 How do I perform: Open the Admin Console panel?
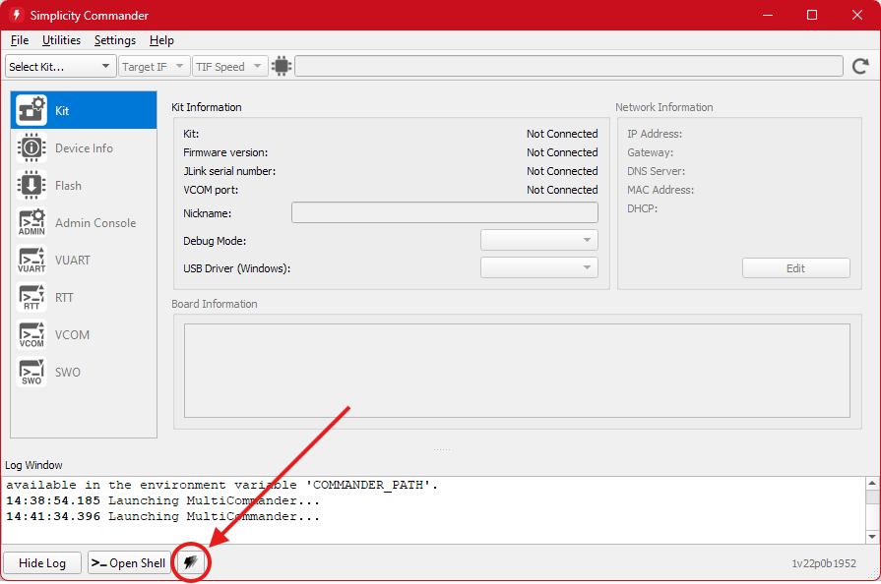(x=84, y=223)
